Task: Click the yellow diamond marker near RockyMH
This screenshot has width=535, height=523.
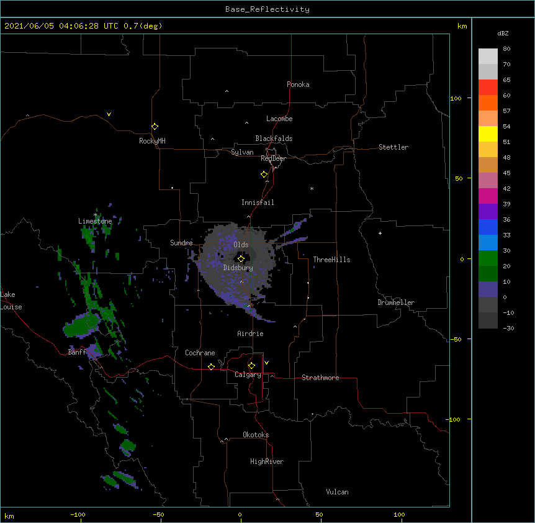Action: pos(155,127)
